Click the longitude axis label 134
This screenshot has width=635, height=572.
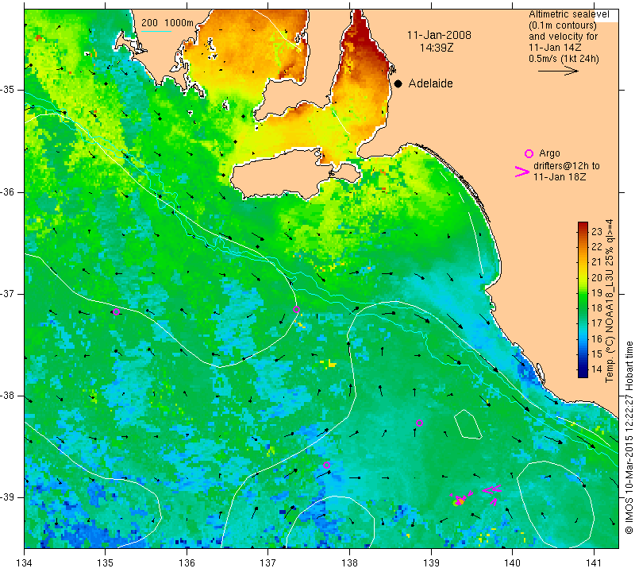[25, 563]
